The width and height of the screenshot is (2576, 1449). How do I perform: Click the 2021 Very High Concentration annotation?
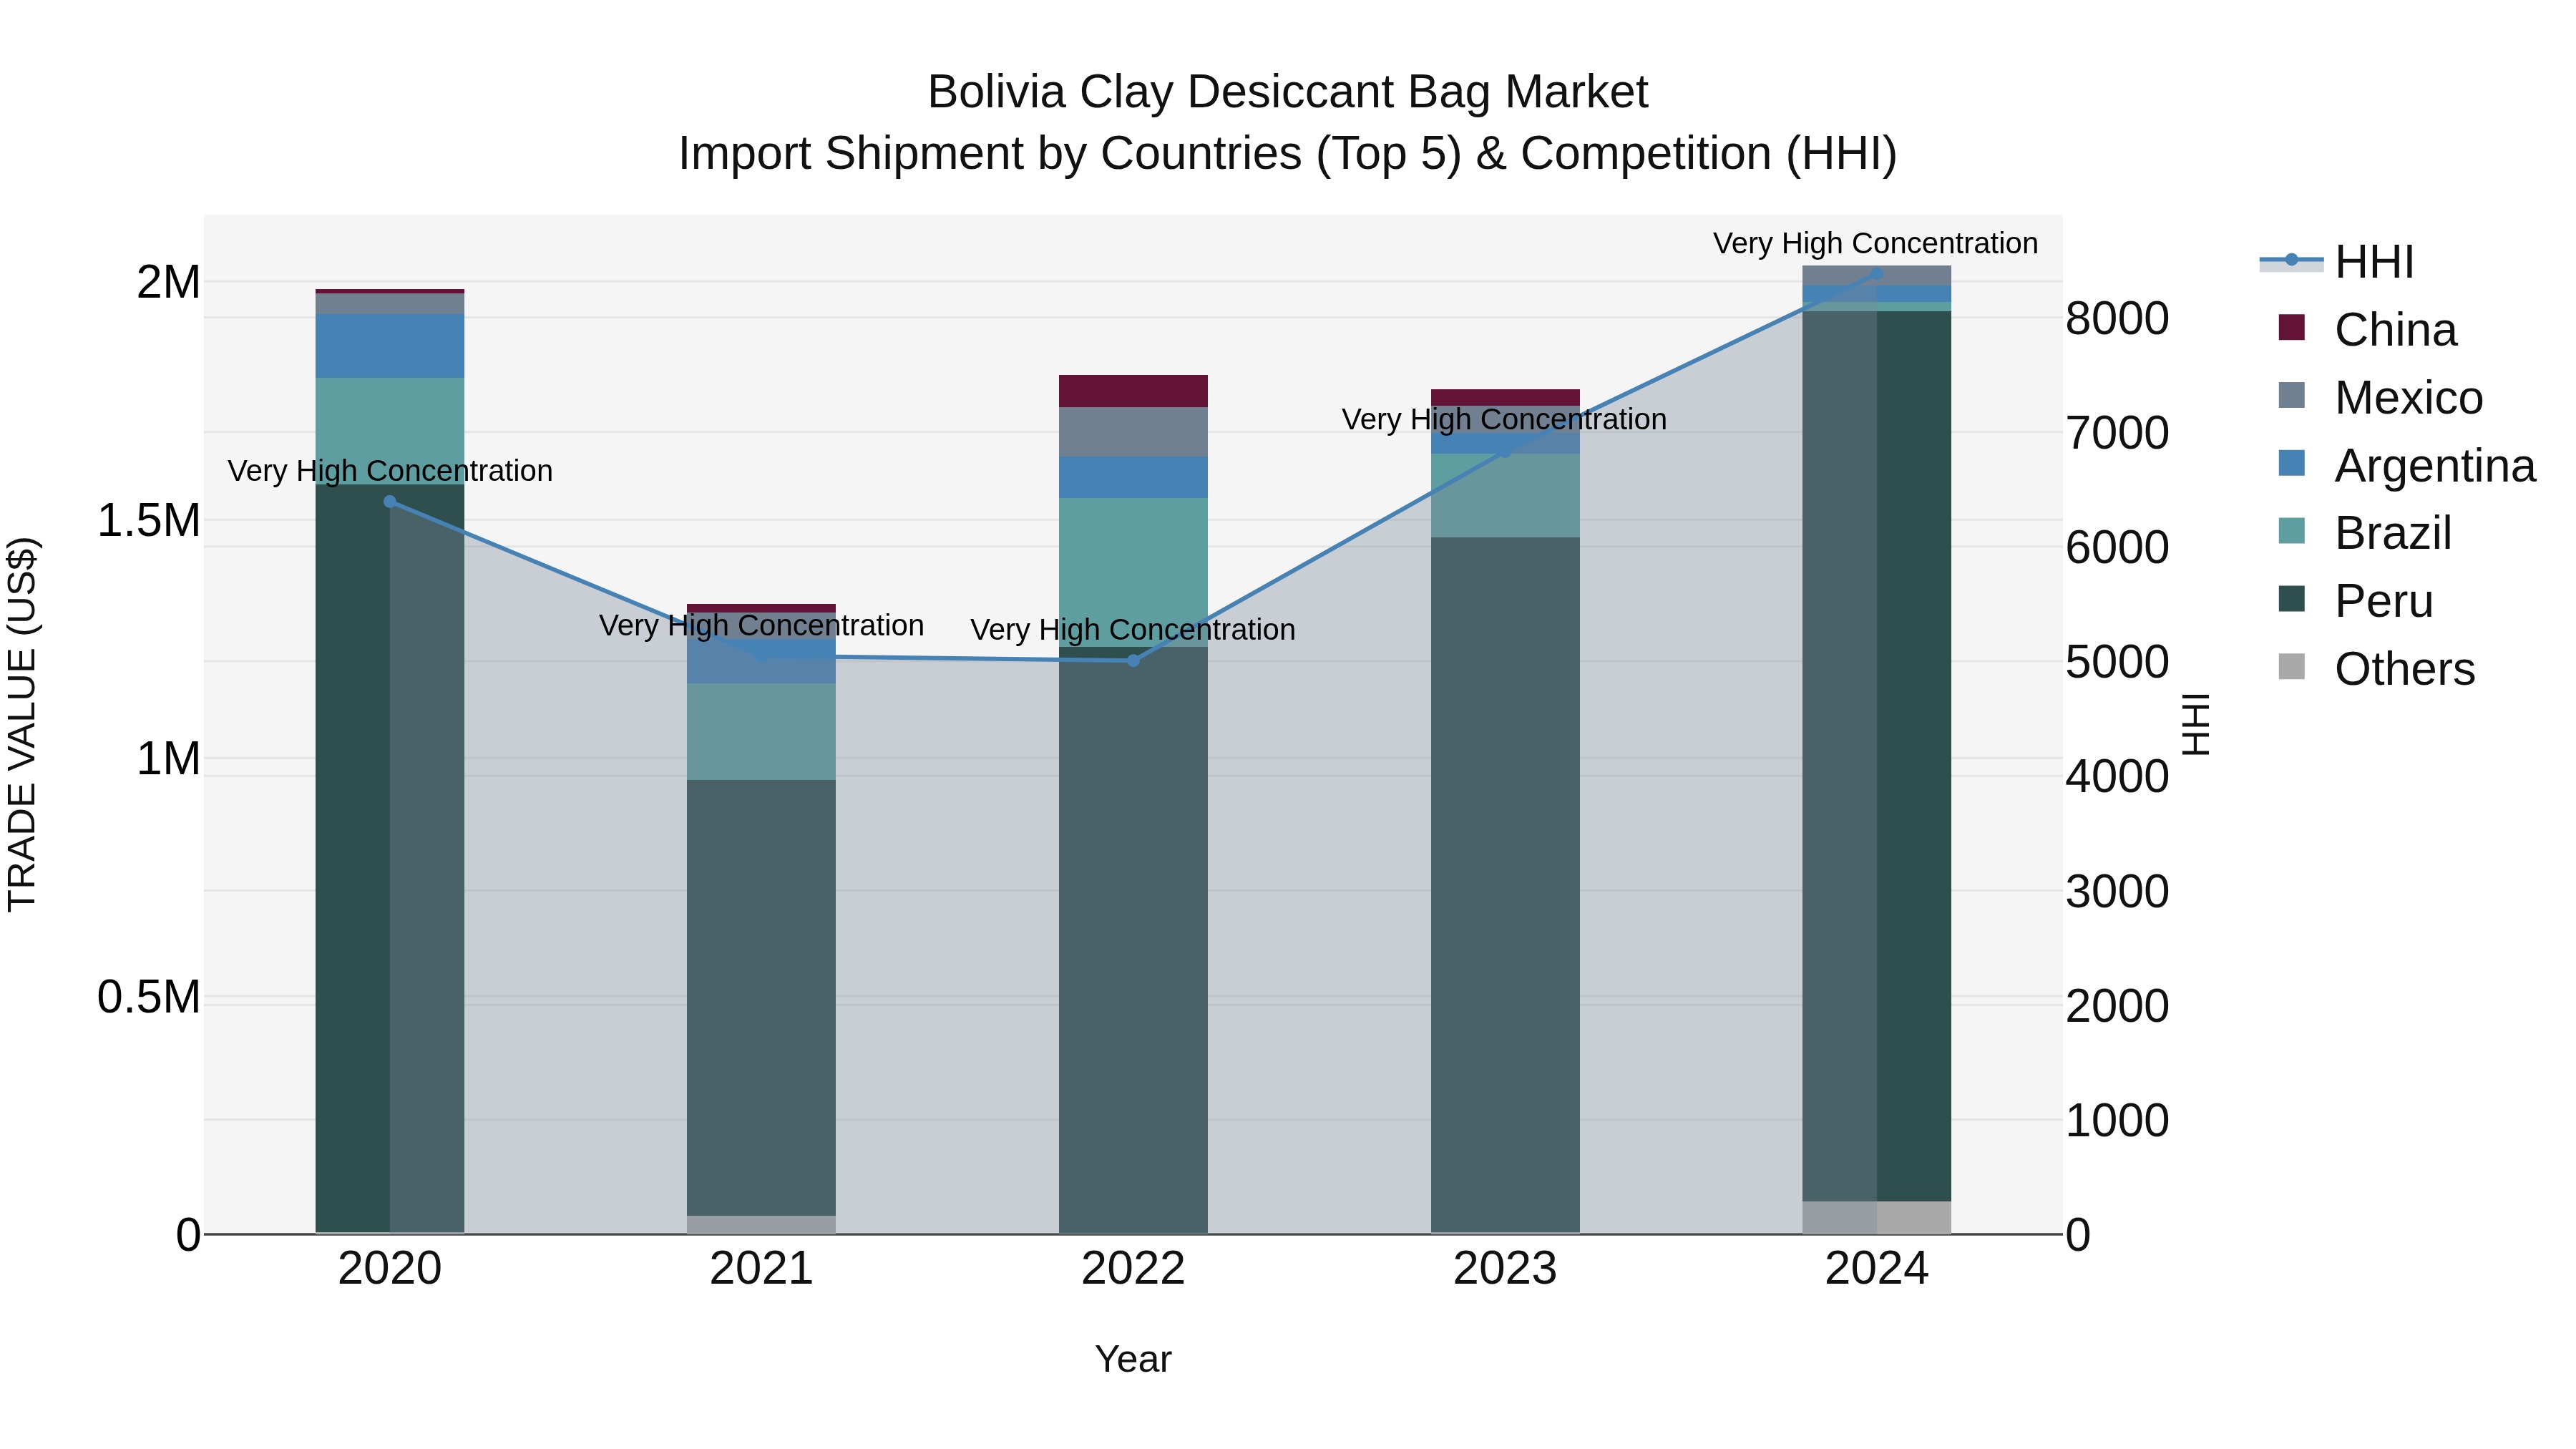[x=762, y=625]
